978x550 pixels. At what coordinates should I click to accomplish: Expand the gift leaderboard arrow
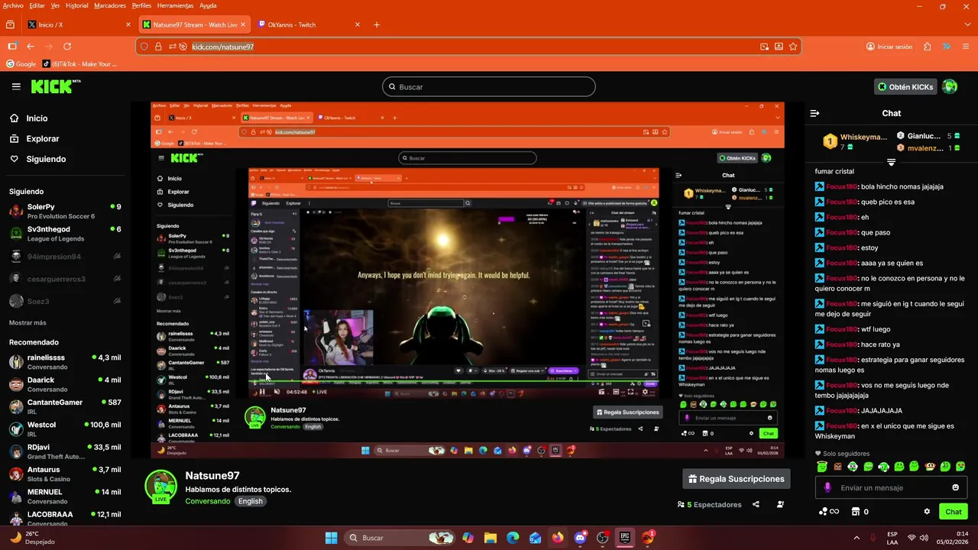click(x=891, y=162)
